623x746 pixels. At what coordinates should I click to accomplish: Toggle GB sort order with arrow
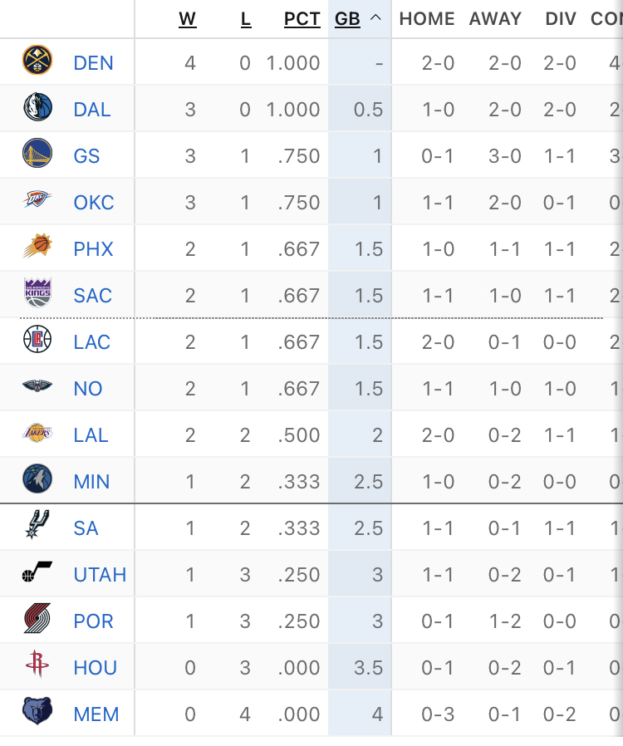(375, 18)
